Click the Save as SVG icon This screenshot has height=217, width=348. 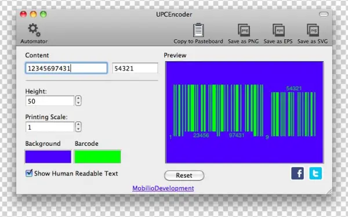[x=313, y=30]
